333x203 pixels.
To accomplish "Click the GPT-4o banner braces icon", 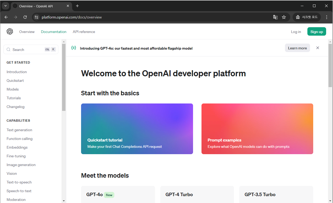I will (x=74, y=48).
